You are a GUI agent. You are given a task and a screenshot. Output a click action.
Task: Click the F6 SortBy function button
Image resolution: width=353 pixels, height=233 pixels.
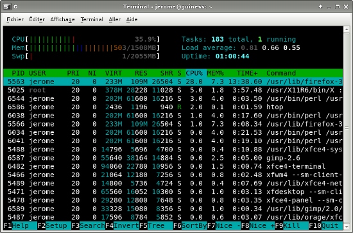[x=190, y=225]
